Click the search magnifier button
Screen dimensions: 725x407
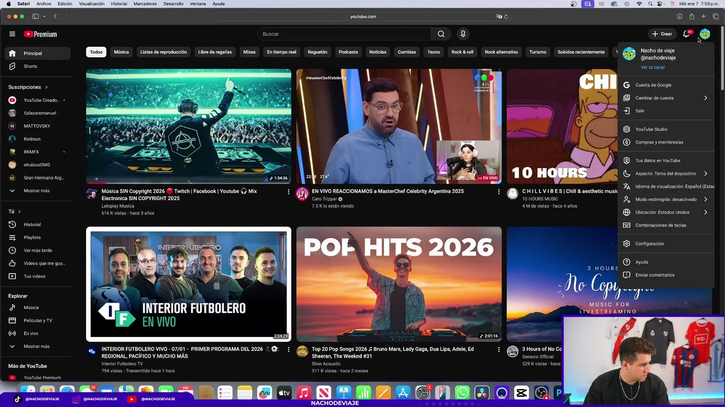pos(441,34)
